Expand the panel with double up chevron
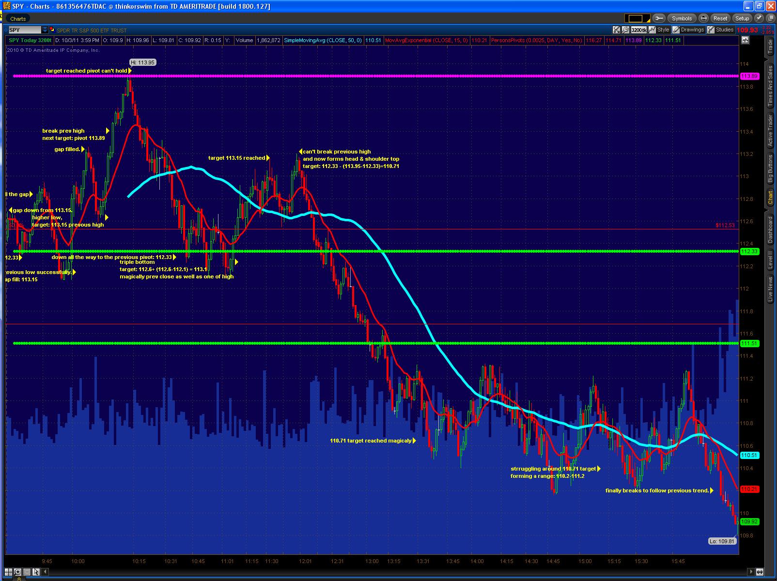 tap(19, 578)
